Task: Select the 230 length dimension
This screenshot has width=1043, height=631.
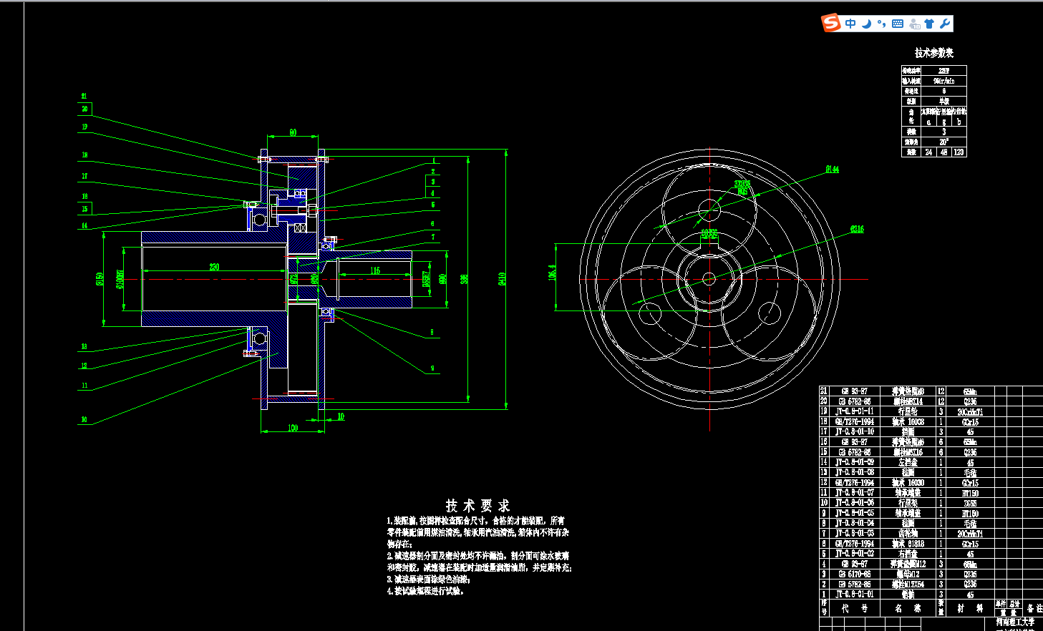Action: point(214,267)
